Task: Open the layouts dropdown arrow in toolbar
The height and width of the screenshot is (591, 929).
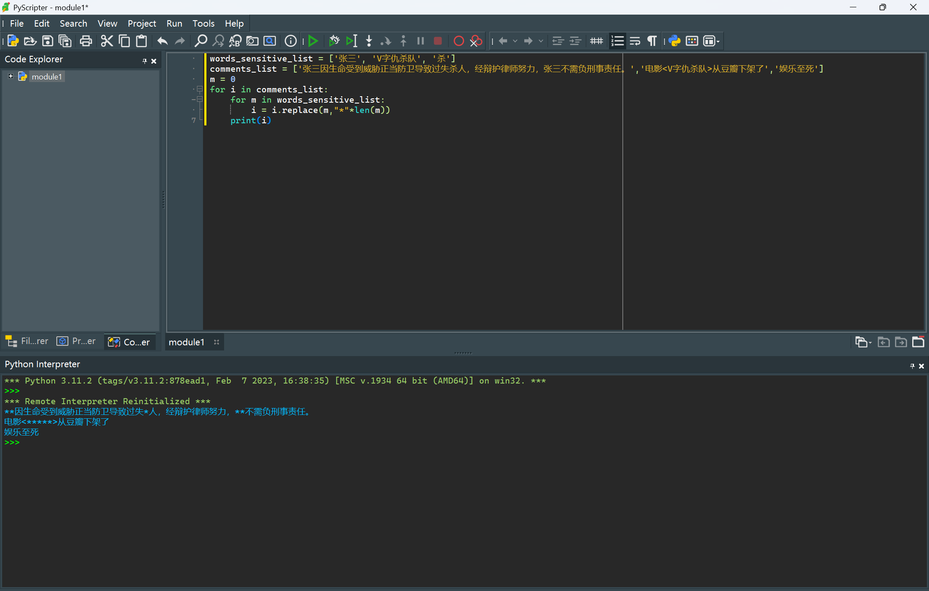Action: click(718, 42)
